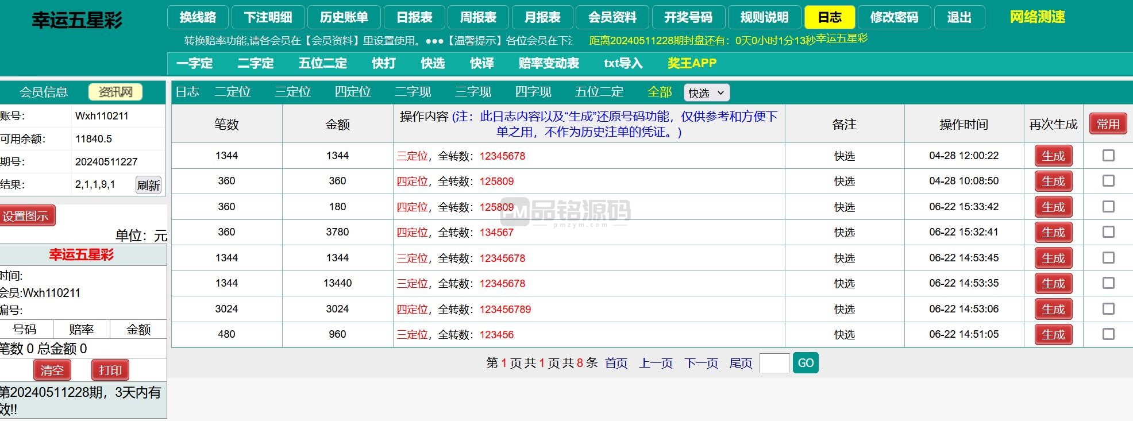Viewport: 1133px width, 421px height.
Task: Click 生成 for the 04-28 10:08:50 entry
Action: click(1053, 181)
